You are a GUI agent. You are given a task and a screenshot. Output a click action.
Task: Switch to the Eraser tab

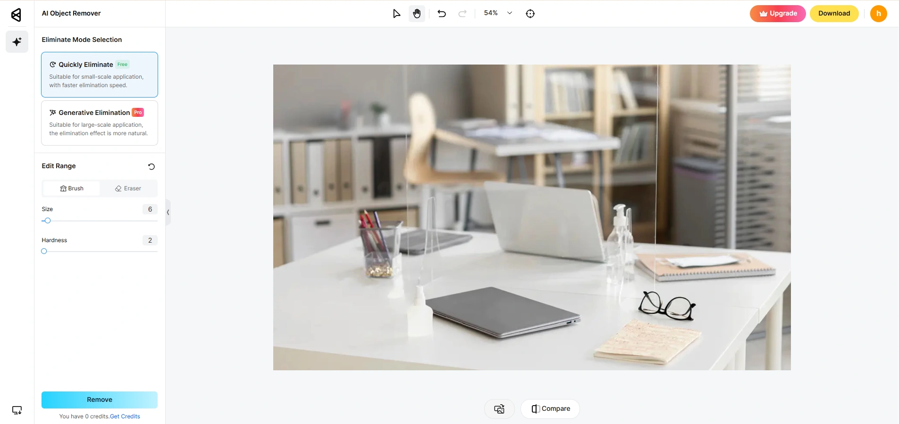coord(128,188)
